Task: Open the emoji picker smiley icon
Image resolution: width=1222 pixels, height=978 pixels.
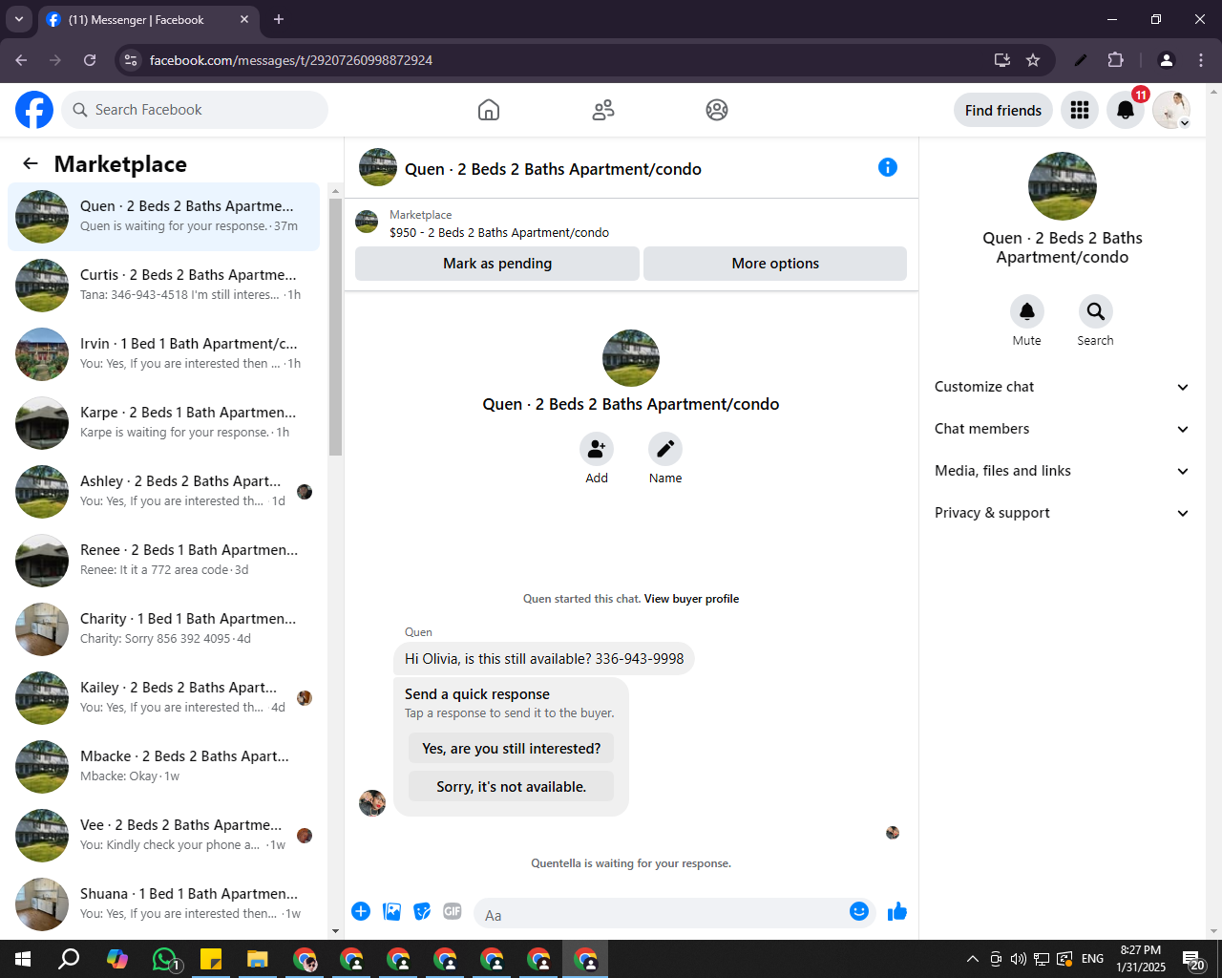Action: click(x=859, y=911)
